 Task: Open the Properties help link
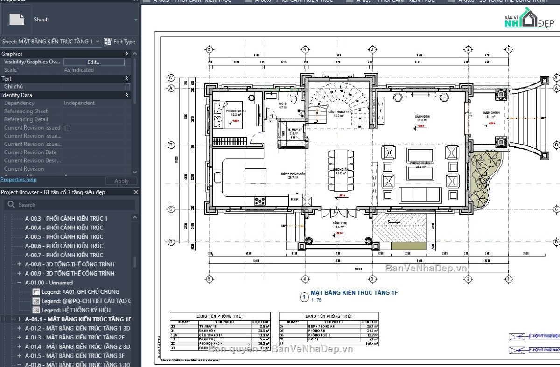point(18,180)
